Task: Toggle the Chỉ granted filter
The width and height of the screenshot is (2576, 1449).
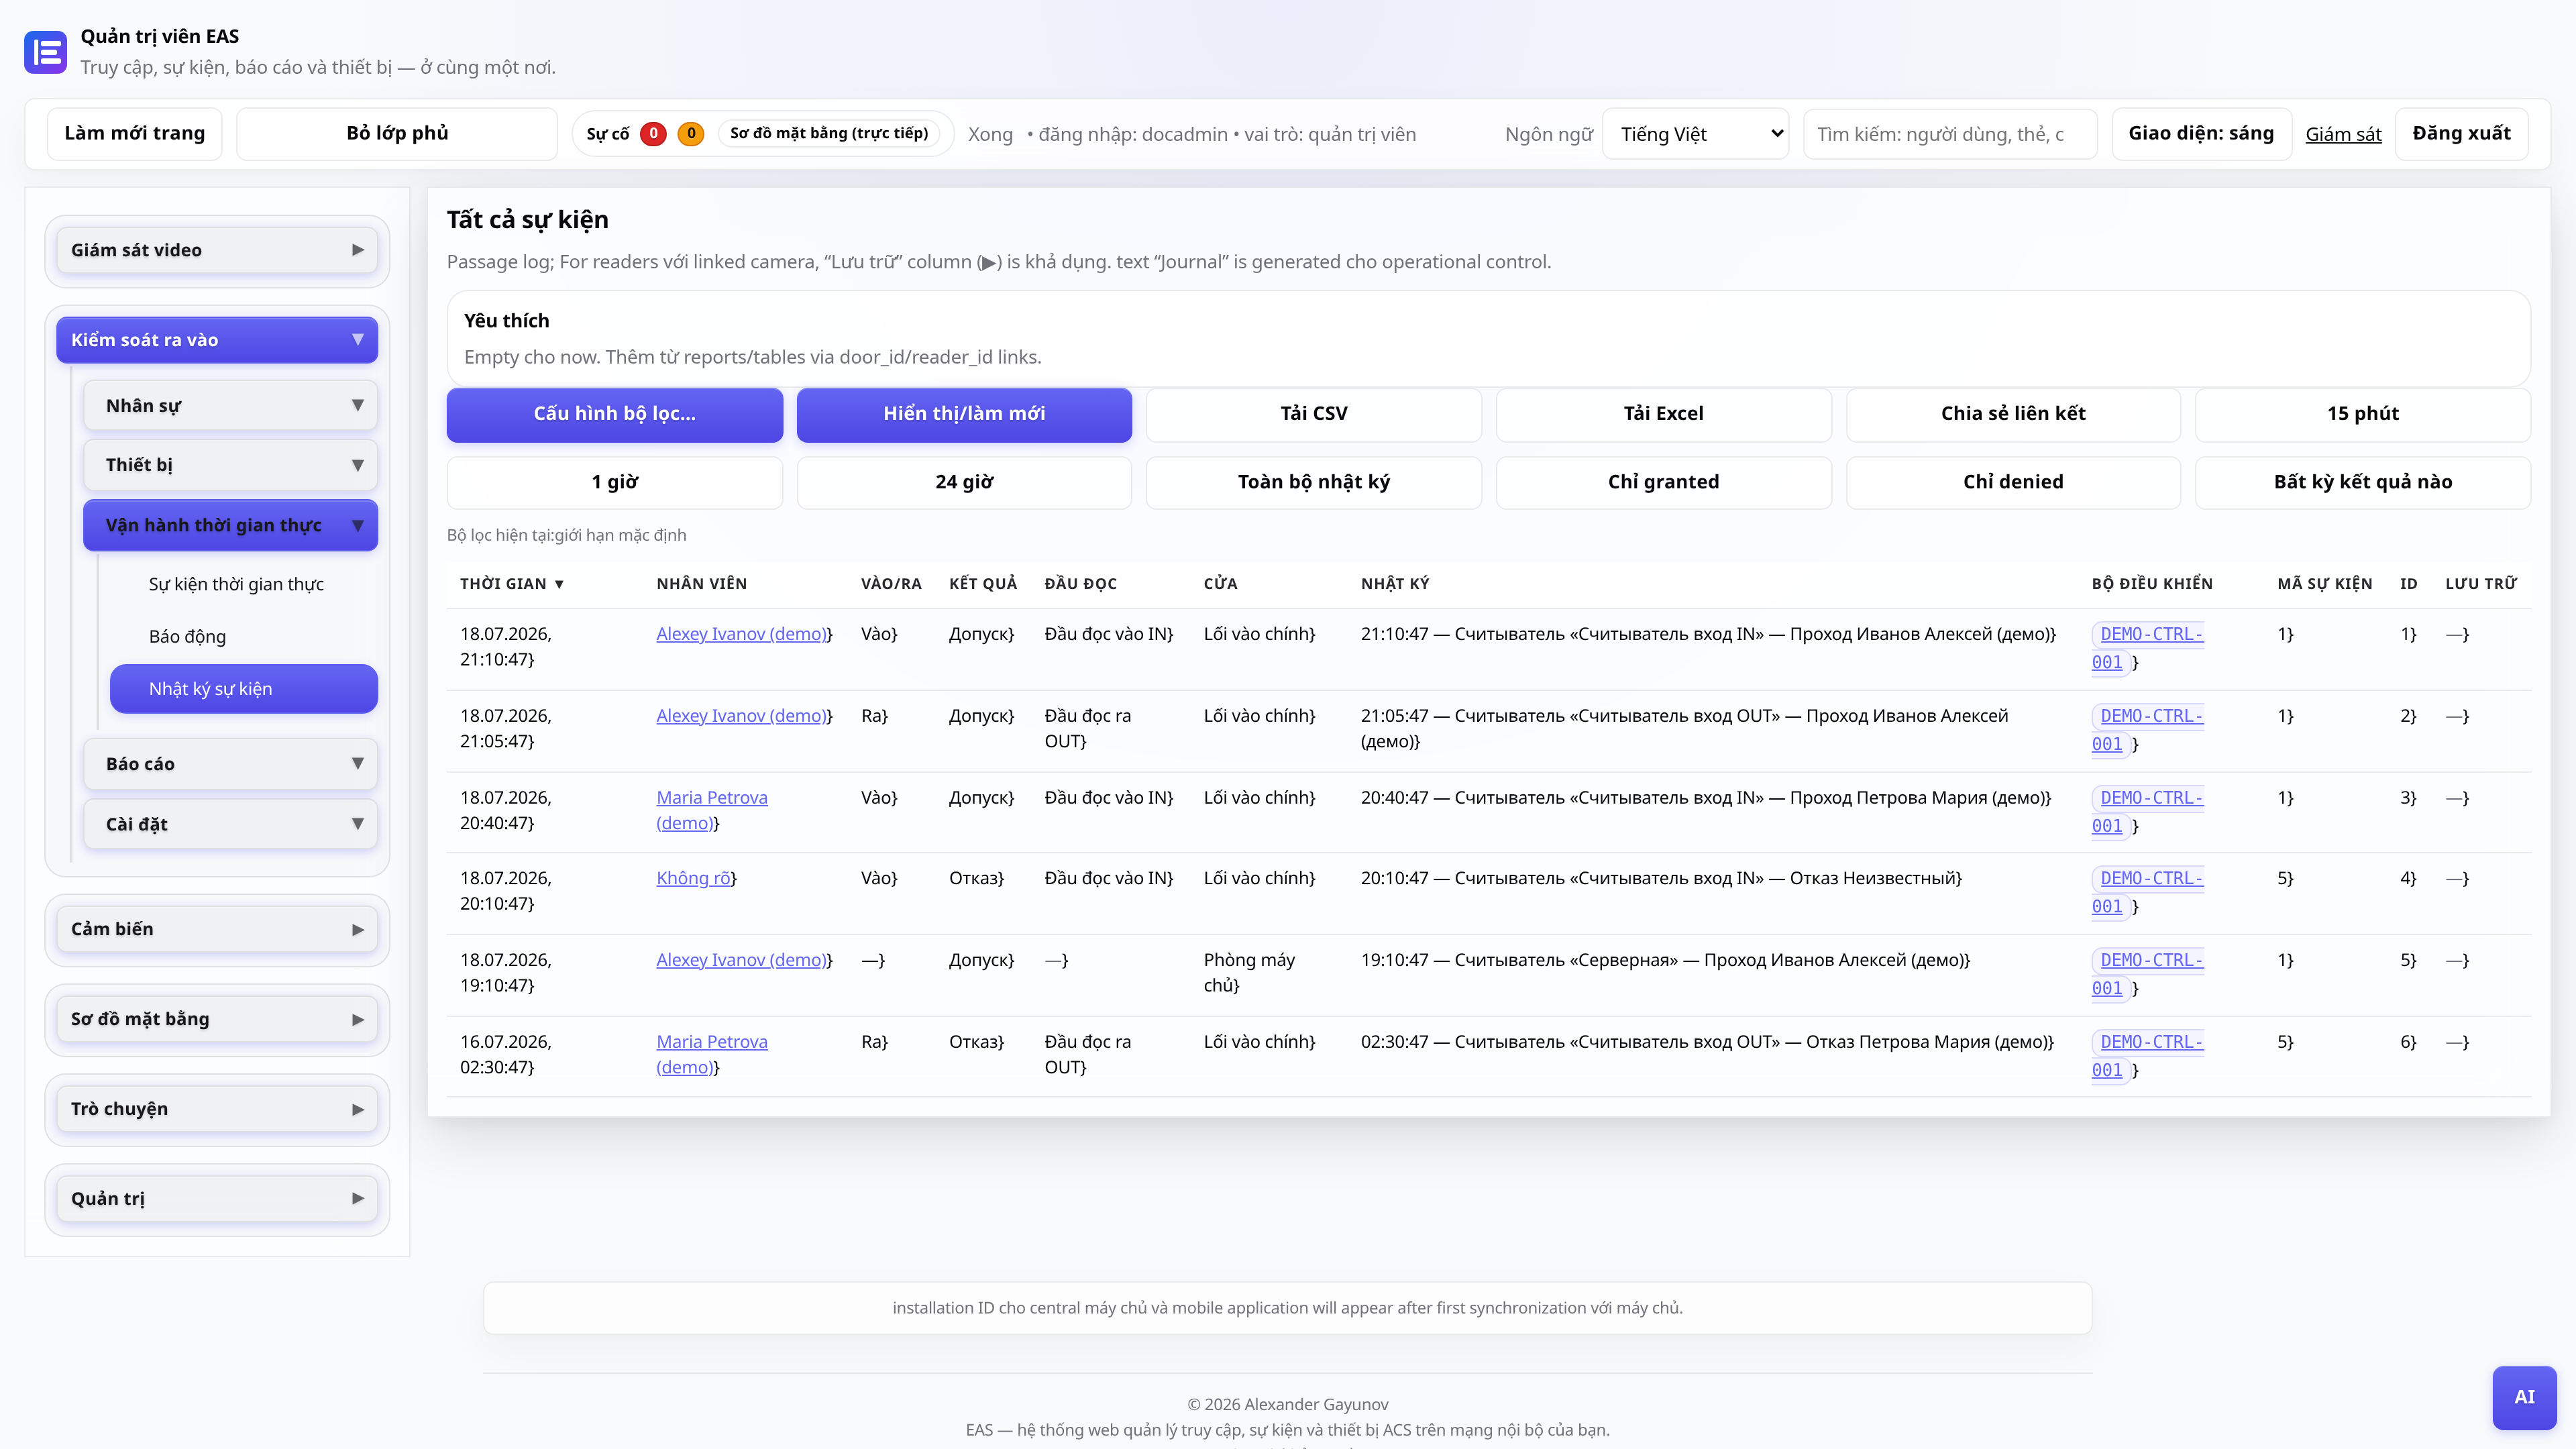Action: point(1663,482)
